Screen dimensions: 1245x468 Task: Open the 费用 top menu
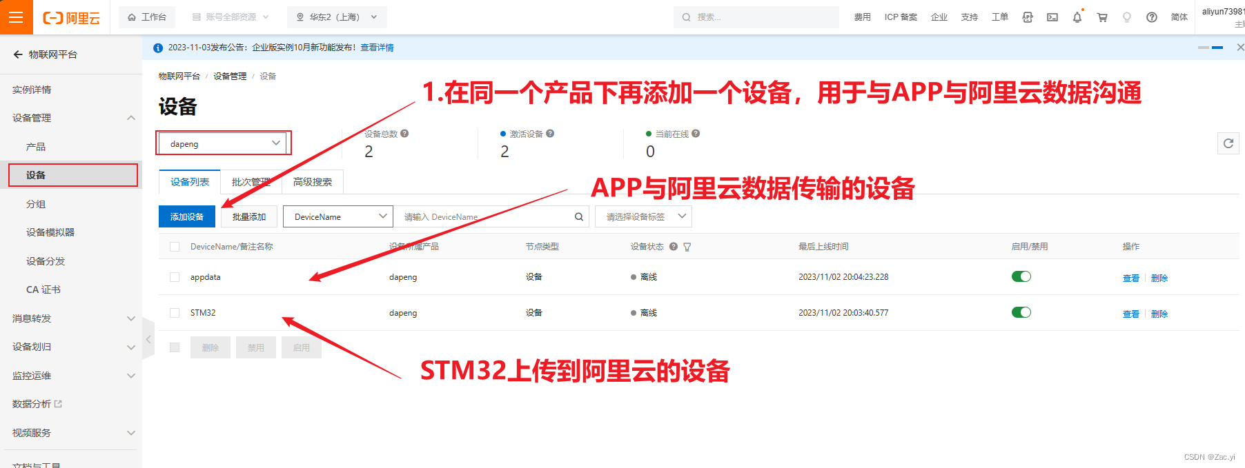[863, 17]
